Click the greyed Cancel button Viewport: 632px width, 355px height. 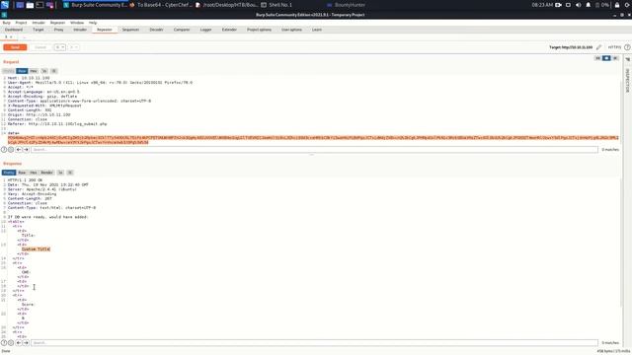point(40,47)
